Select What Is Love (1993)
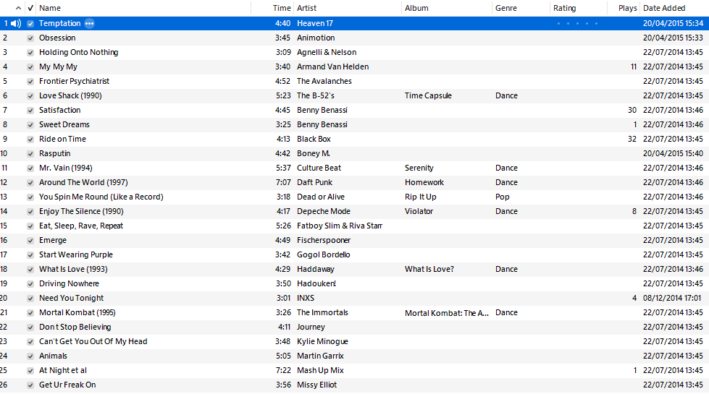709x394 pixels. tap(73, 269)
